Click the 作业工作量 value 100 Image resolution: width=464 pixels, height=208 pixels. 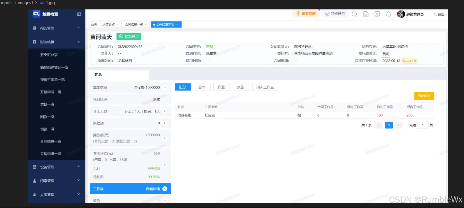[380, 115]
